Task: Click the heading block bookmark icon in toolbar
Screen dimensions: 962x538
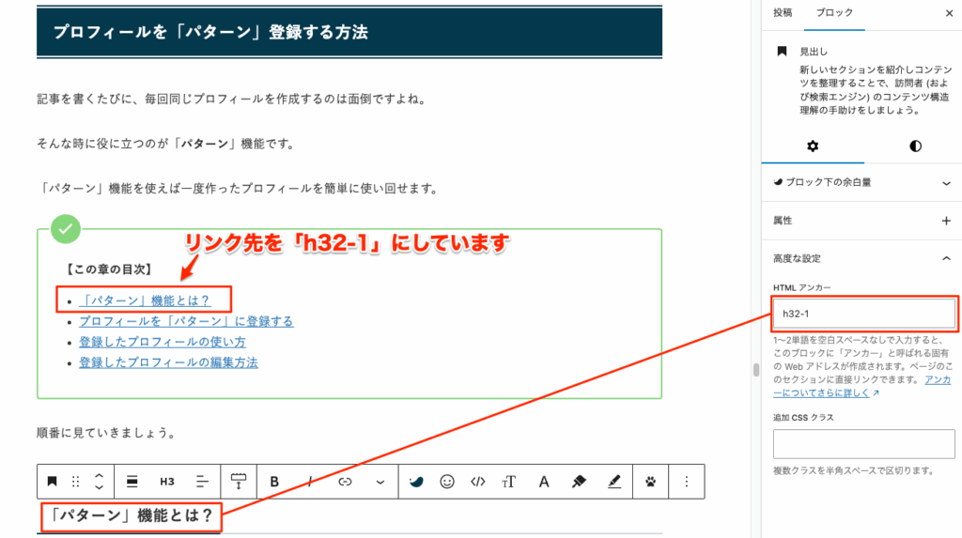Action: (x=53, y=482)
